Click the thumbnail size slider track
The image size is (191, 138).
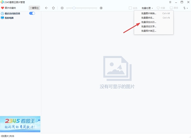click(82, 8)
